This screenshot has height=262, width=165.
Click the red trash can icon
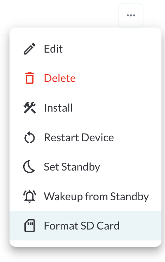pyautogui.click(x=30, y=78)
